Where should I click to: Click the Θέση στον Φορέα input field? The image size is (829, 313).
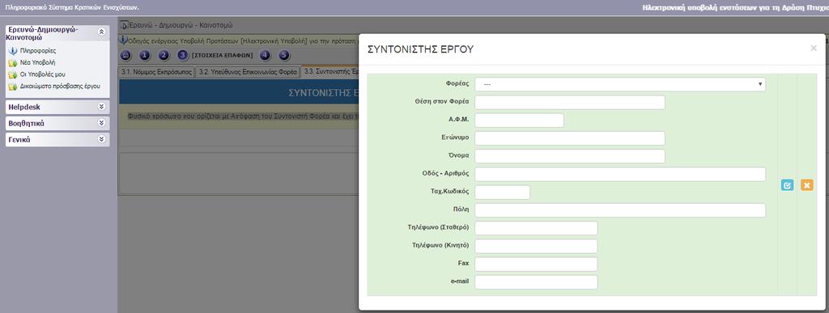click(x=570, y=103)
